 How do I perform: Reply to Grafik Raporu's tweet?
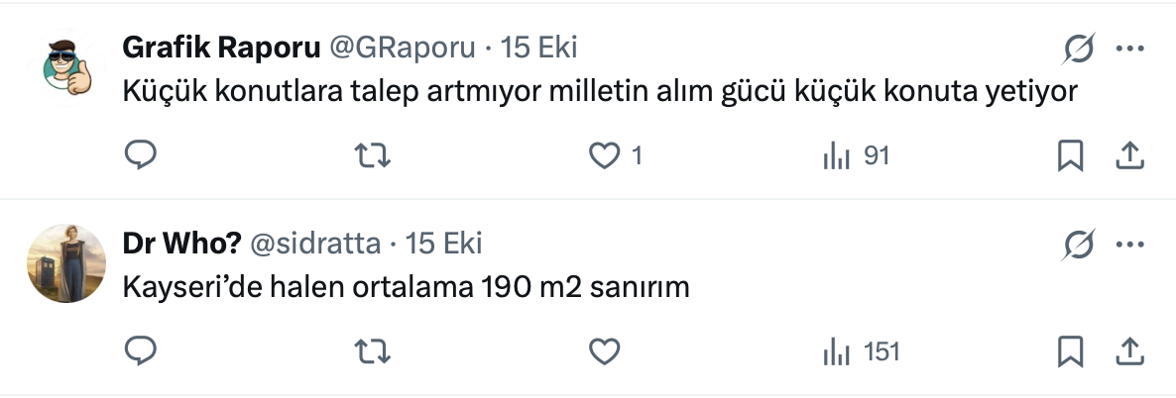pyautogui.click(x=141, y=155)
